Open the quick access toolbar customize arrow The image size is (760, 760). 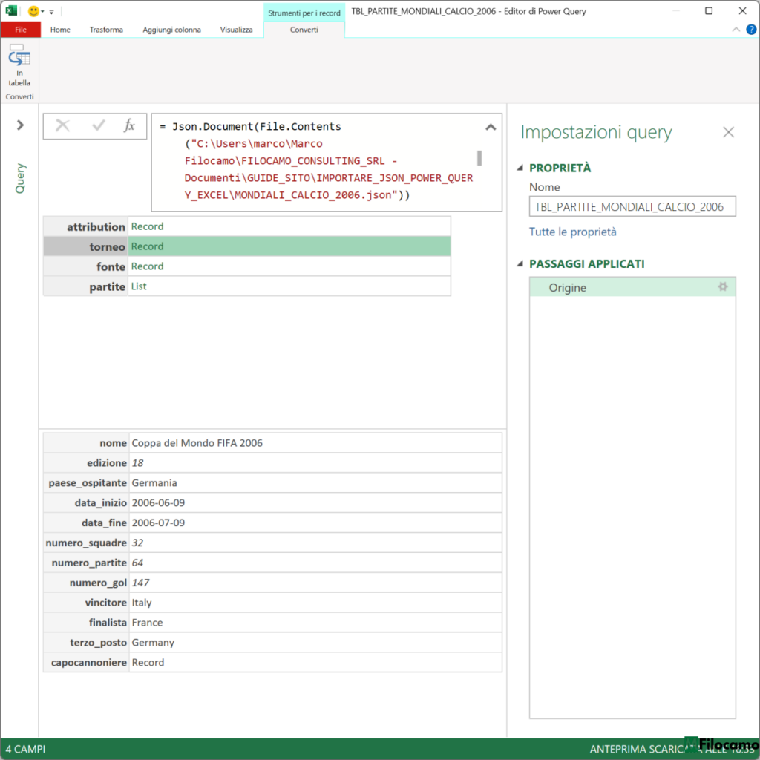(51, 12)
